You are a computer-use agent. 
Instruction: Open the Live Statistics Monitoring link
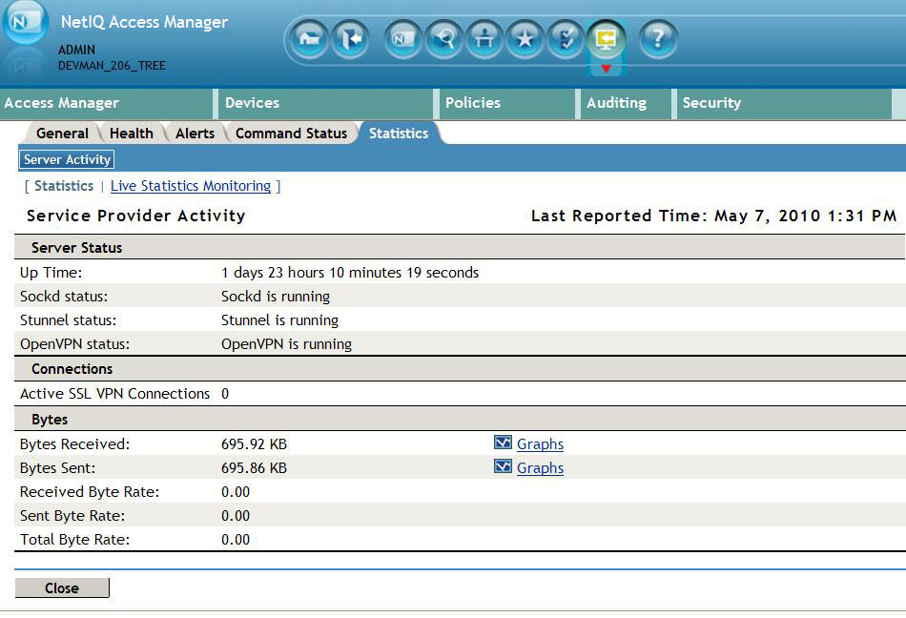tap(191, 186)
